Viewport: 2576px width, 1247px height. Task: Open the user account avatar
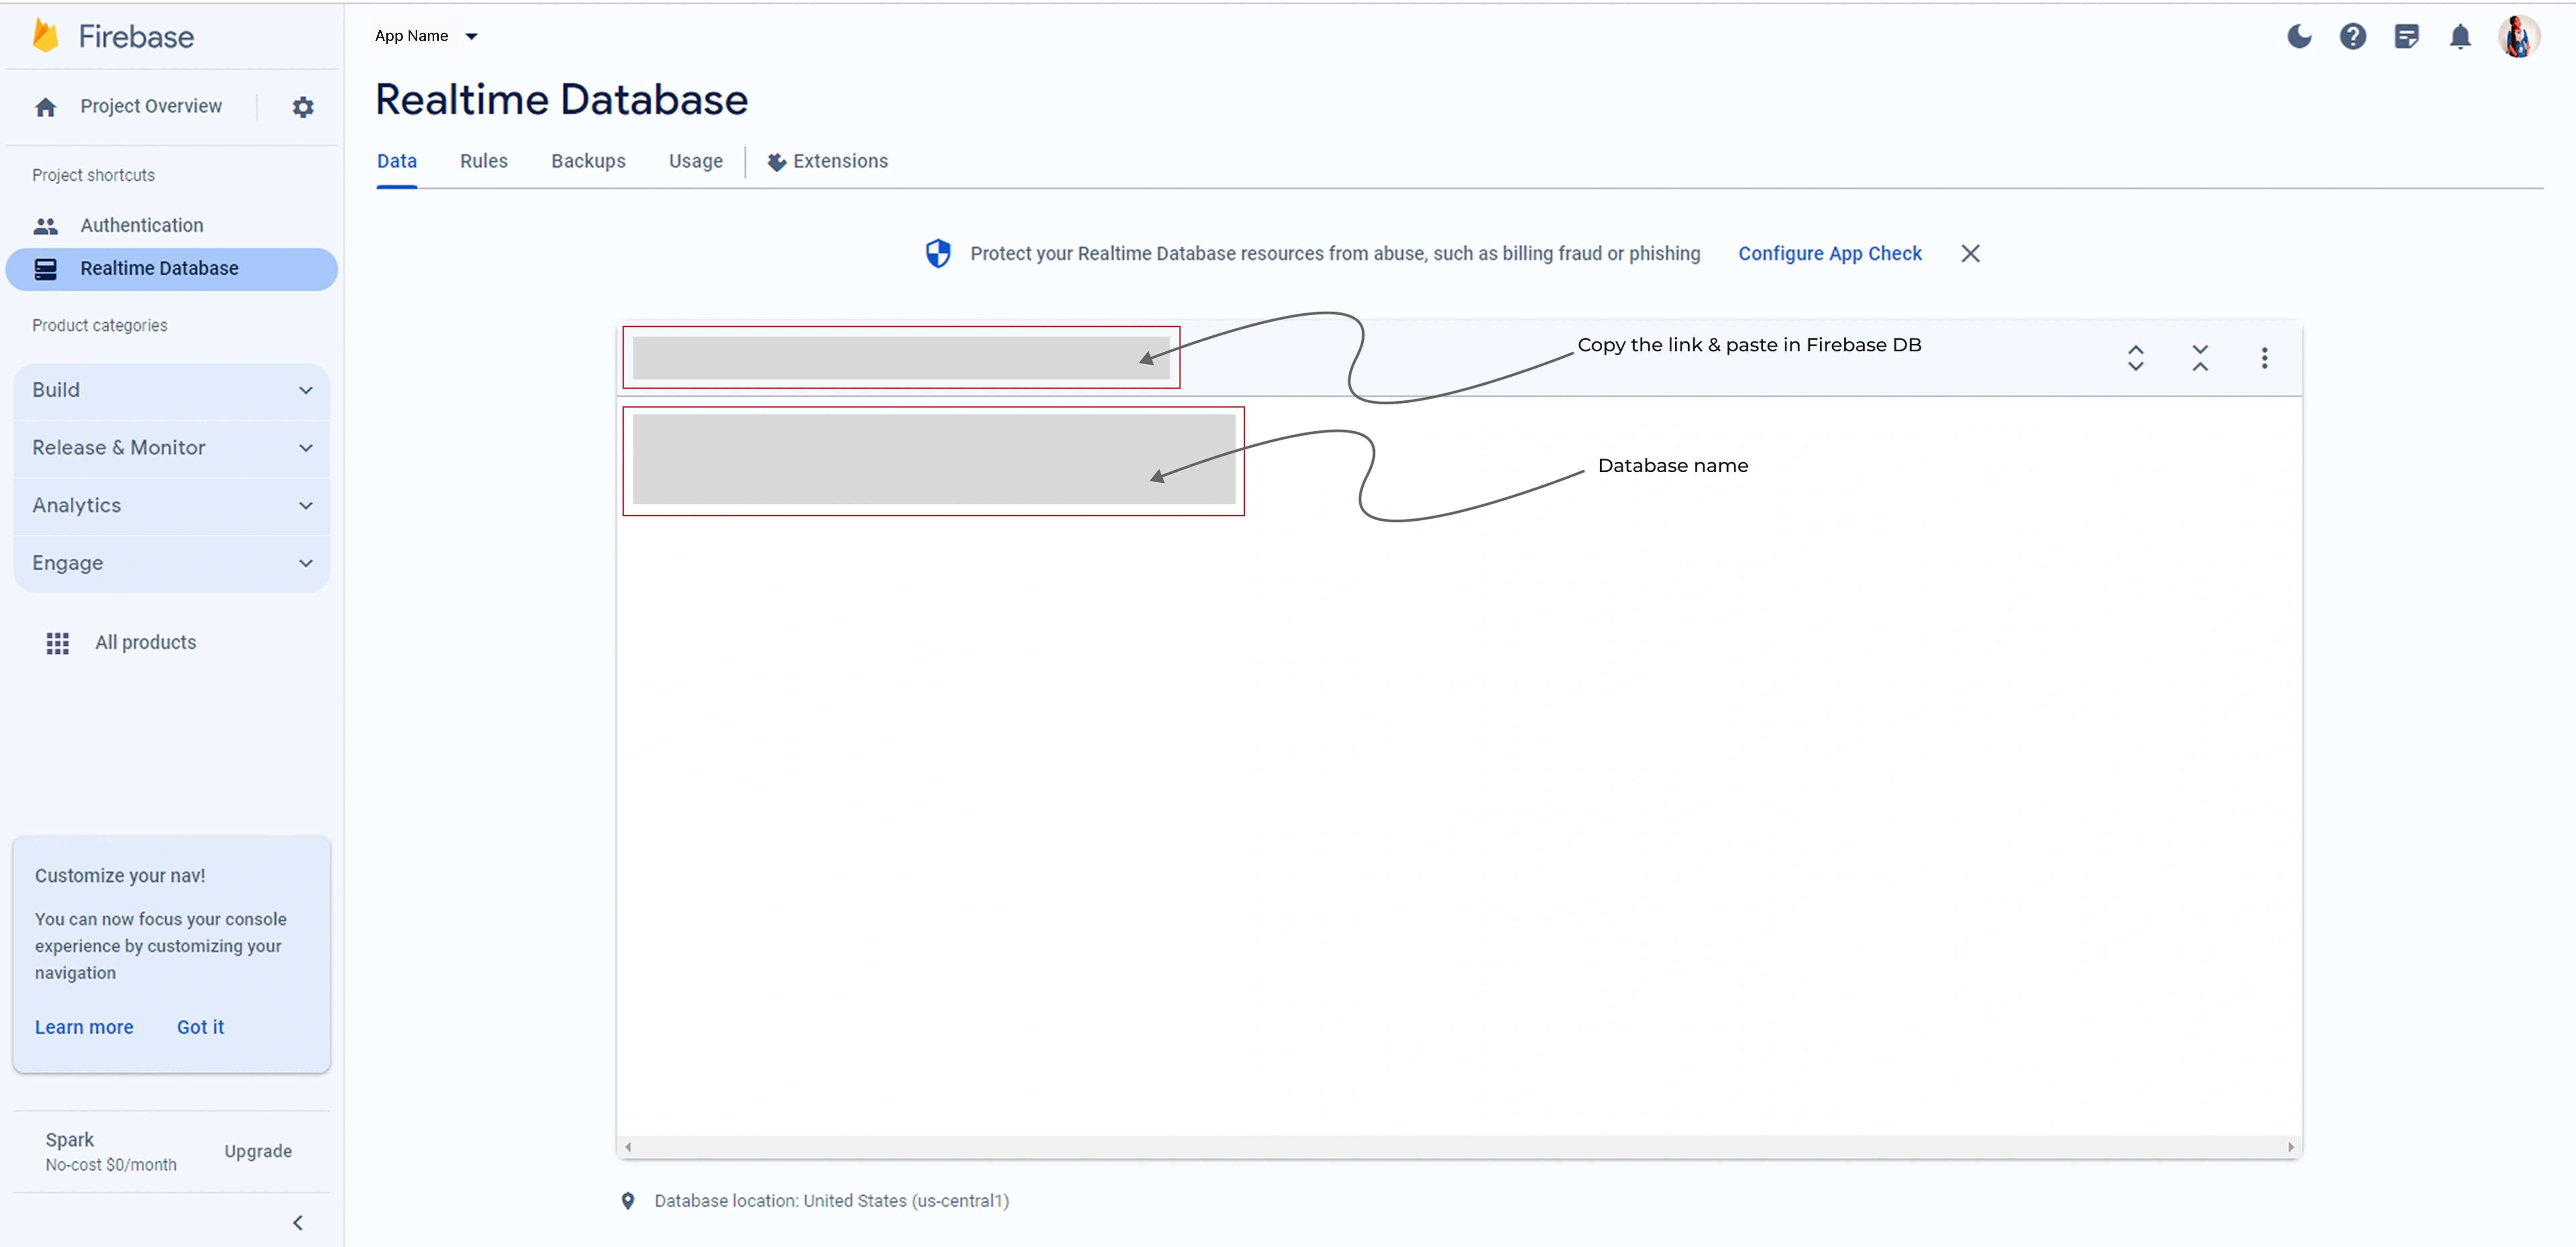coord(2519,37)
